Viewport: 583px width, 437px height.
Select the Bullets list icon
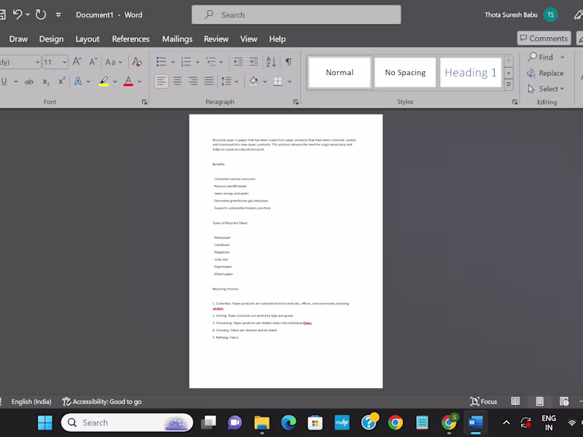(x=161, y=62)
